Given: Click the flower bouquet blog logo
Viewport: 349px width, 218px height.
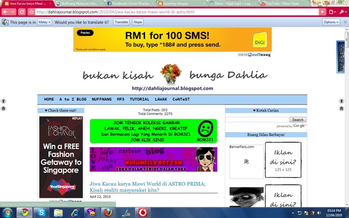Looking at the screenshot, I should tap(171, 74).
